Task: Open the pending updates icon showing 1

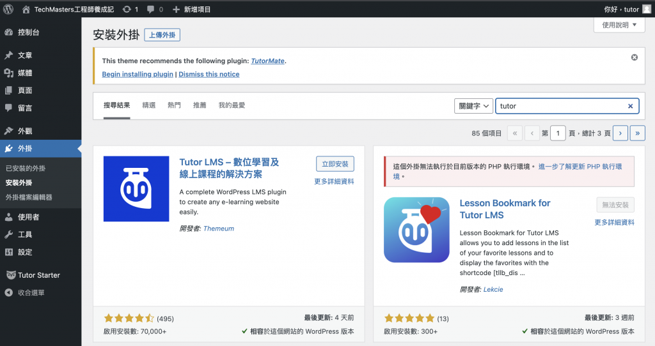Action: pyautogui.click(x=127, y=9)
